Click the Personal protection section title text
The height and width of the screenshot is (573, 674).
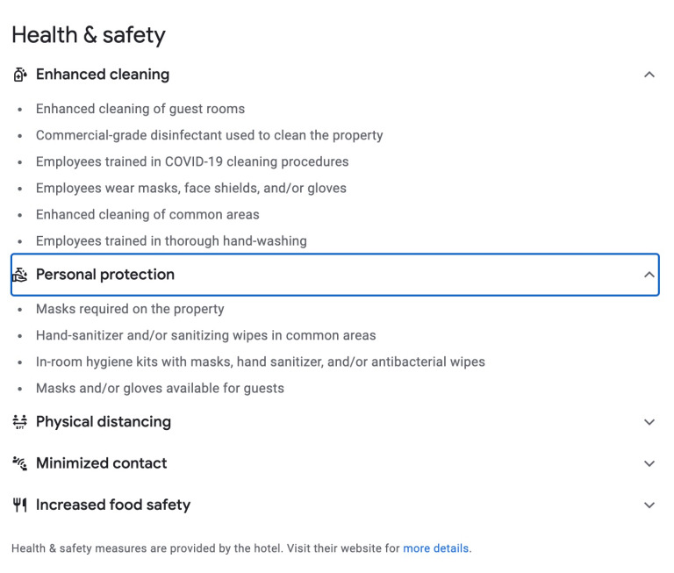(x=105, y=275)
